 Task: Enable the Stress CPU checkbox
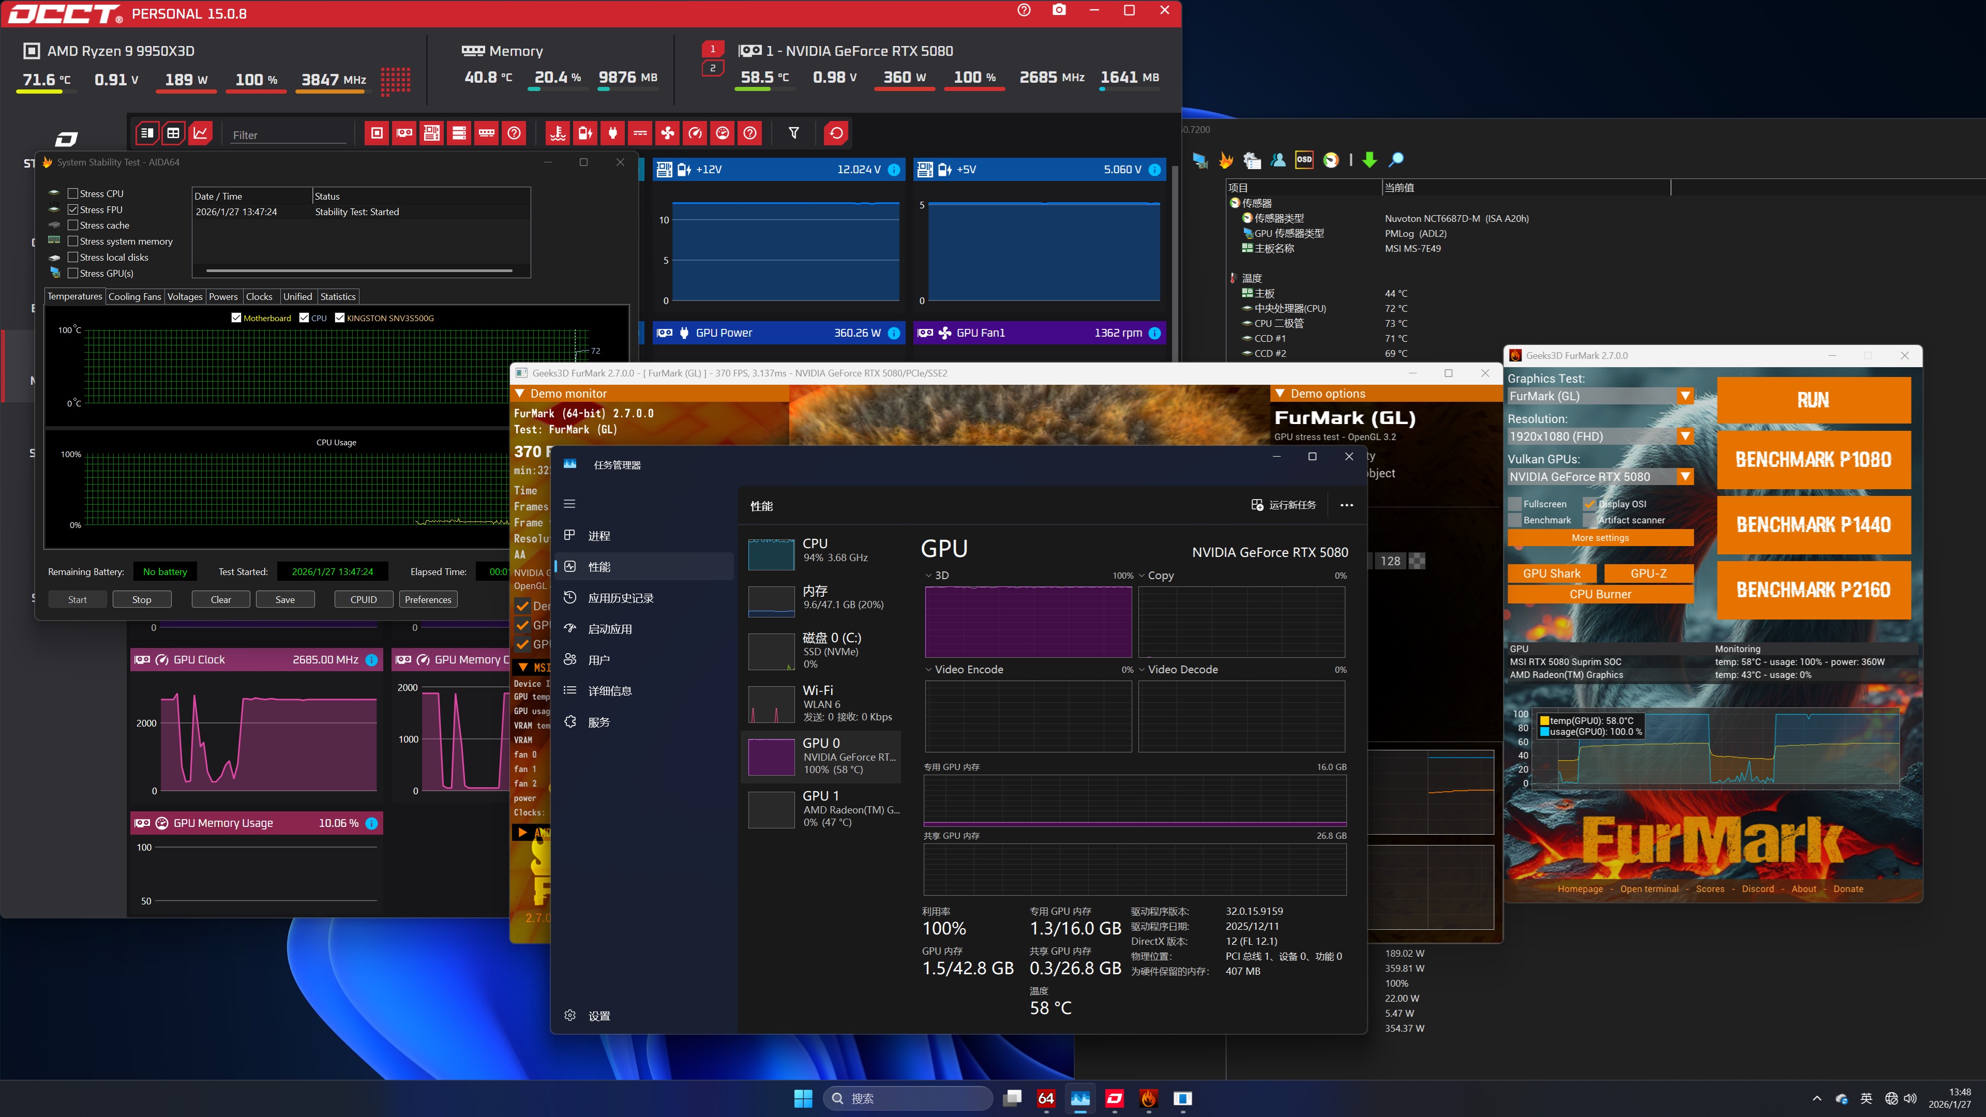coord(73,193)
